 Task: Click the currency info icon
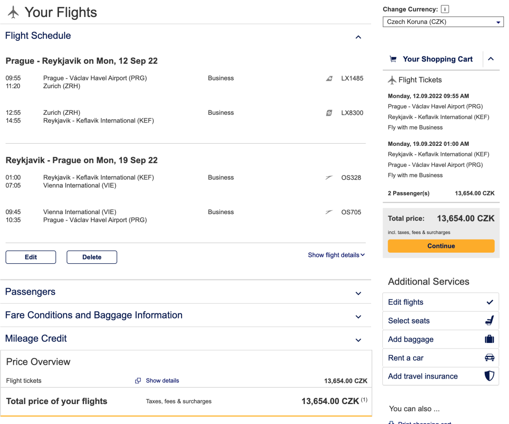tap(445, 9)
